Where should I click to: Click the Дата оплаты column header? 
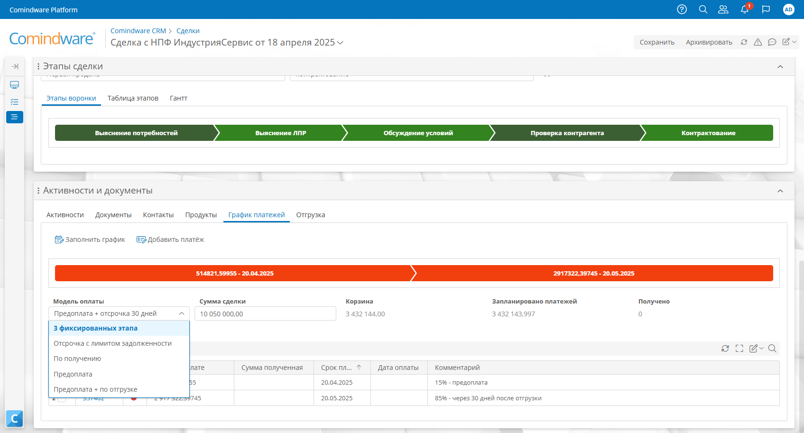tap(398, 368)
